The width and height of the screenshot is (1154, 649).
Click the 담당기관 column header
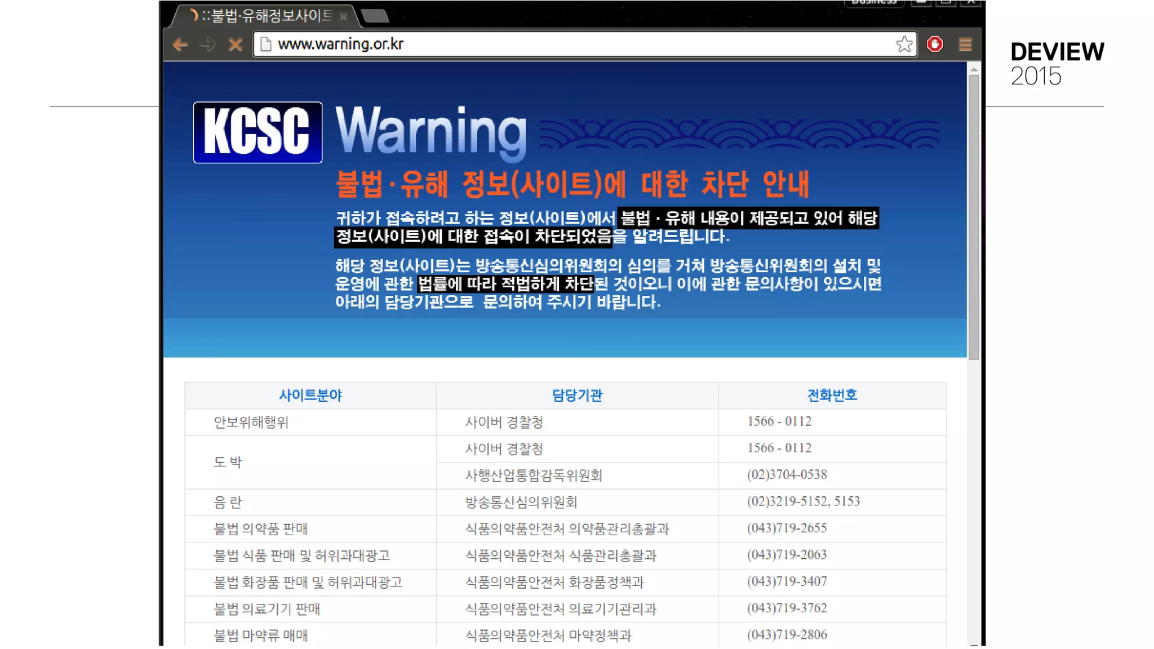[577, 395]
